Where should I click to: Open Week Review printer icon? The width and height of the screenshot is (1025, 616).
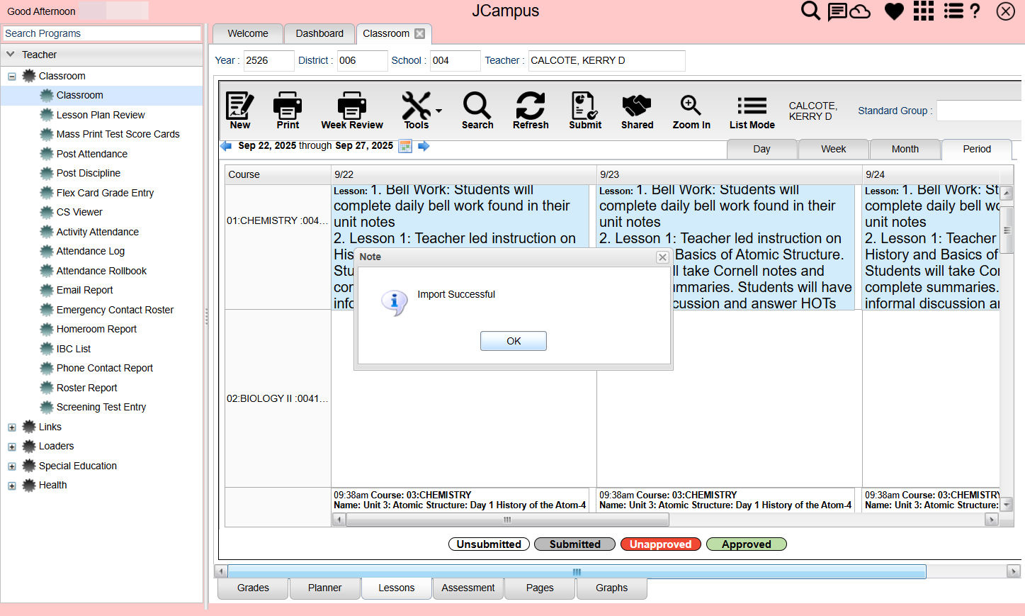(x=352, y=110)
